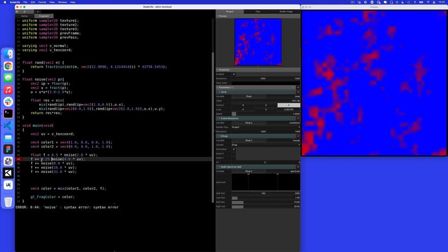Toggle the Enabled checkbox under Properties

(x=234, y=74)
